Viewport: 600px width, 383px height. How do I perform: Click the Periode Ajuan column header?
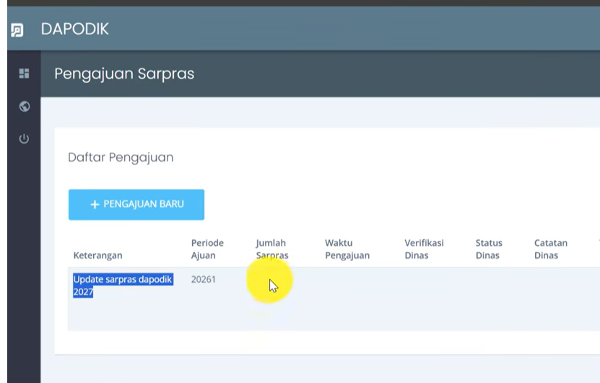pyautogui.click(x=207, y=250)
